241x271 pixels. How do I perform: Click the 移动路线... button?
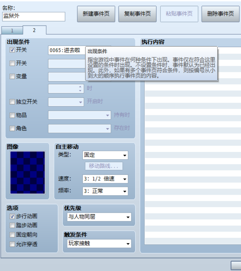tap(104, 166)
